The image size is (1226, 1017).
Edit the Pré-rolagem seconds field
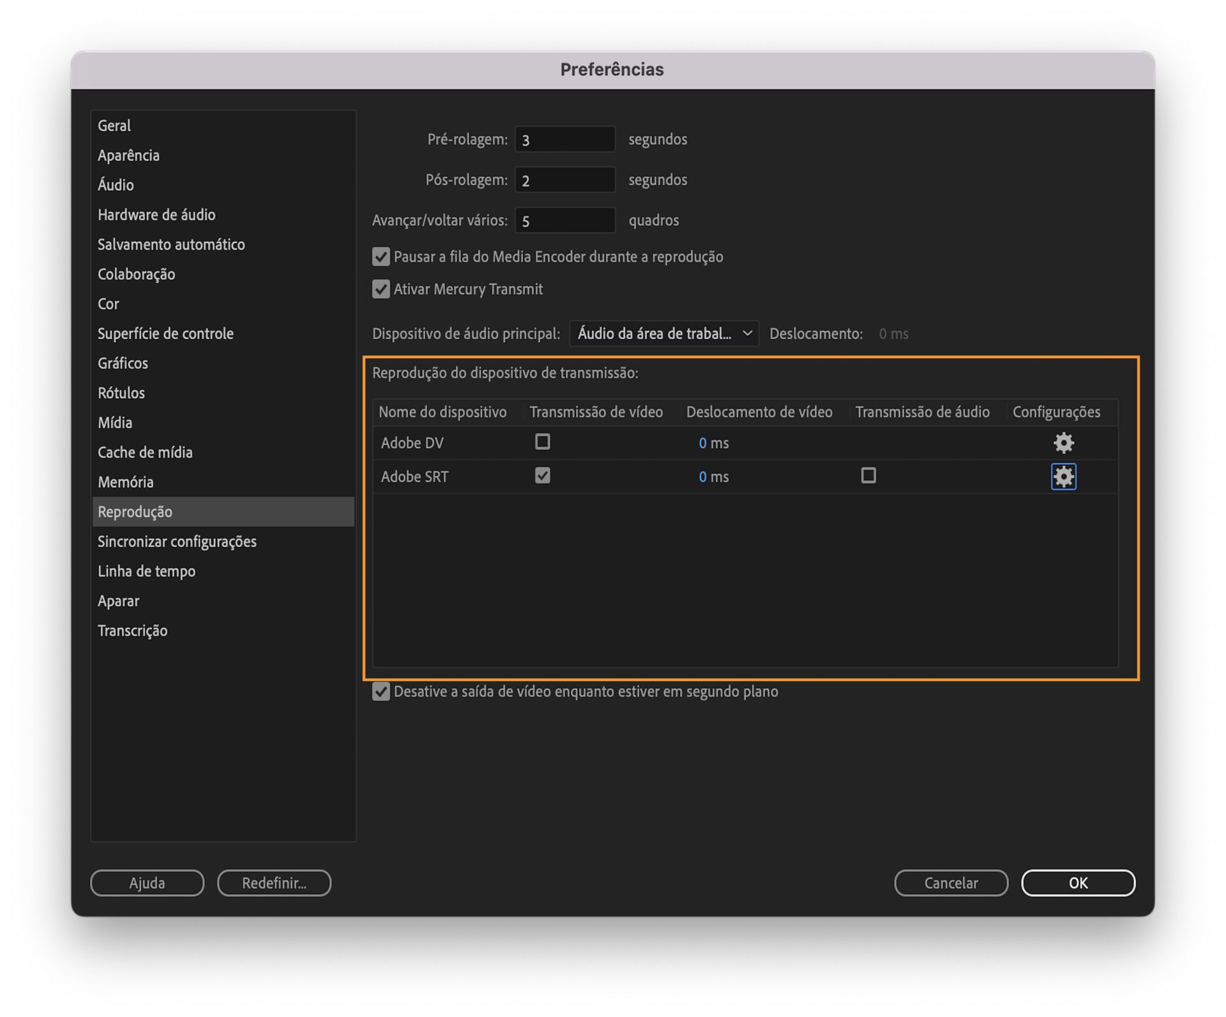564,139
